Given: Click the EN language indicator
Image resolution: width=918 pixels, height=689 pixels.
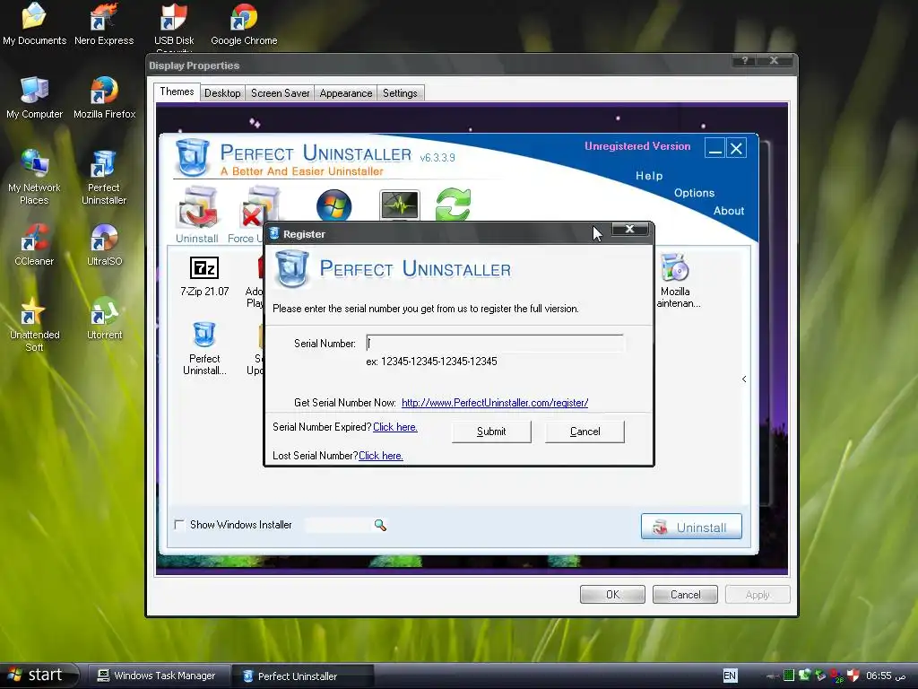Looking at the screenshot, I should tap(730, 676).
